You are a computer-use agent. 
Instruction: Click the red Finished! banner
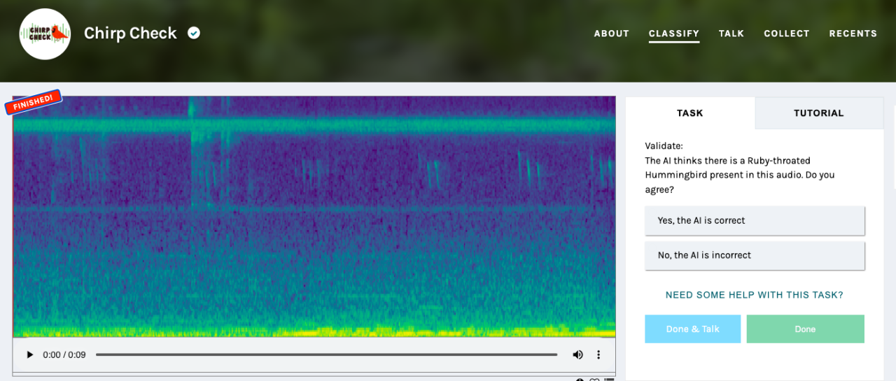[x=34, y=102]
